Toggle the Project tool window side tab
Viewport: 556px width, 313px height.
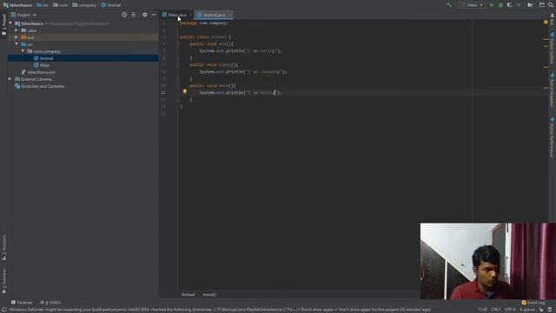coord(3,24)
